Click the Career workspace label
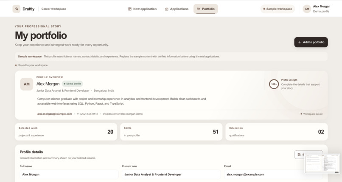The image size is (342, 182). point(53,9)
